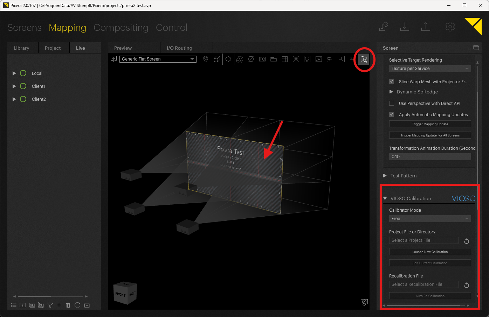The height and width of the screenshot is (317, 489).
Task: Uncheck Slice Warp Mesh with Projector checkbox
Action: point(392,82)
